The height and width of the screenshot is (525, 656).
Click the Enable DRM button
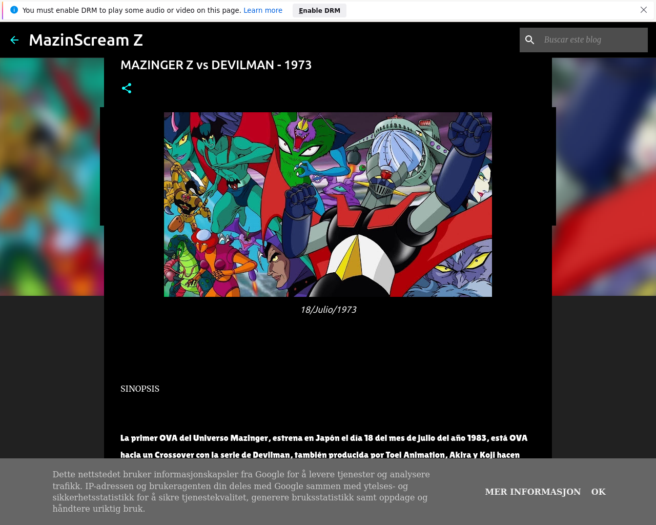(319, 10)
